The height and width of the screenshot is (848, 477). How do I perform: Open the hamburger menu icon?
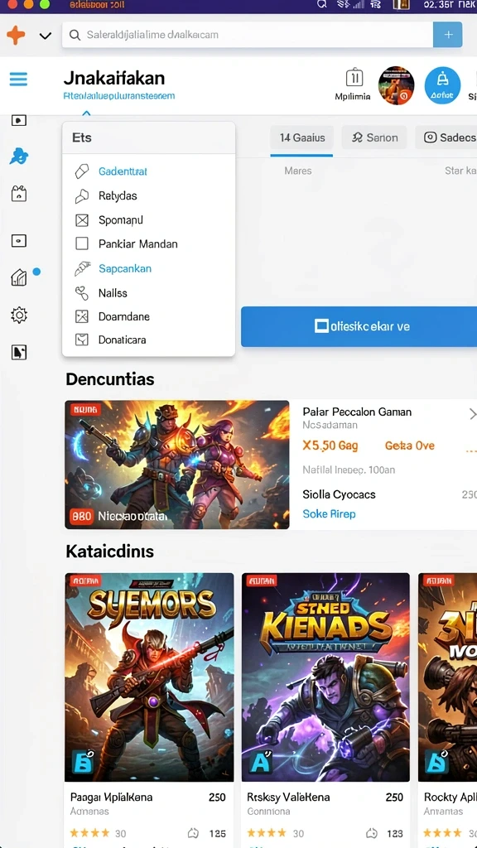coord(18,79)
